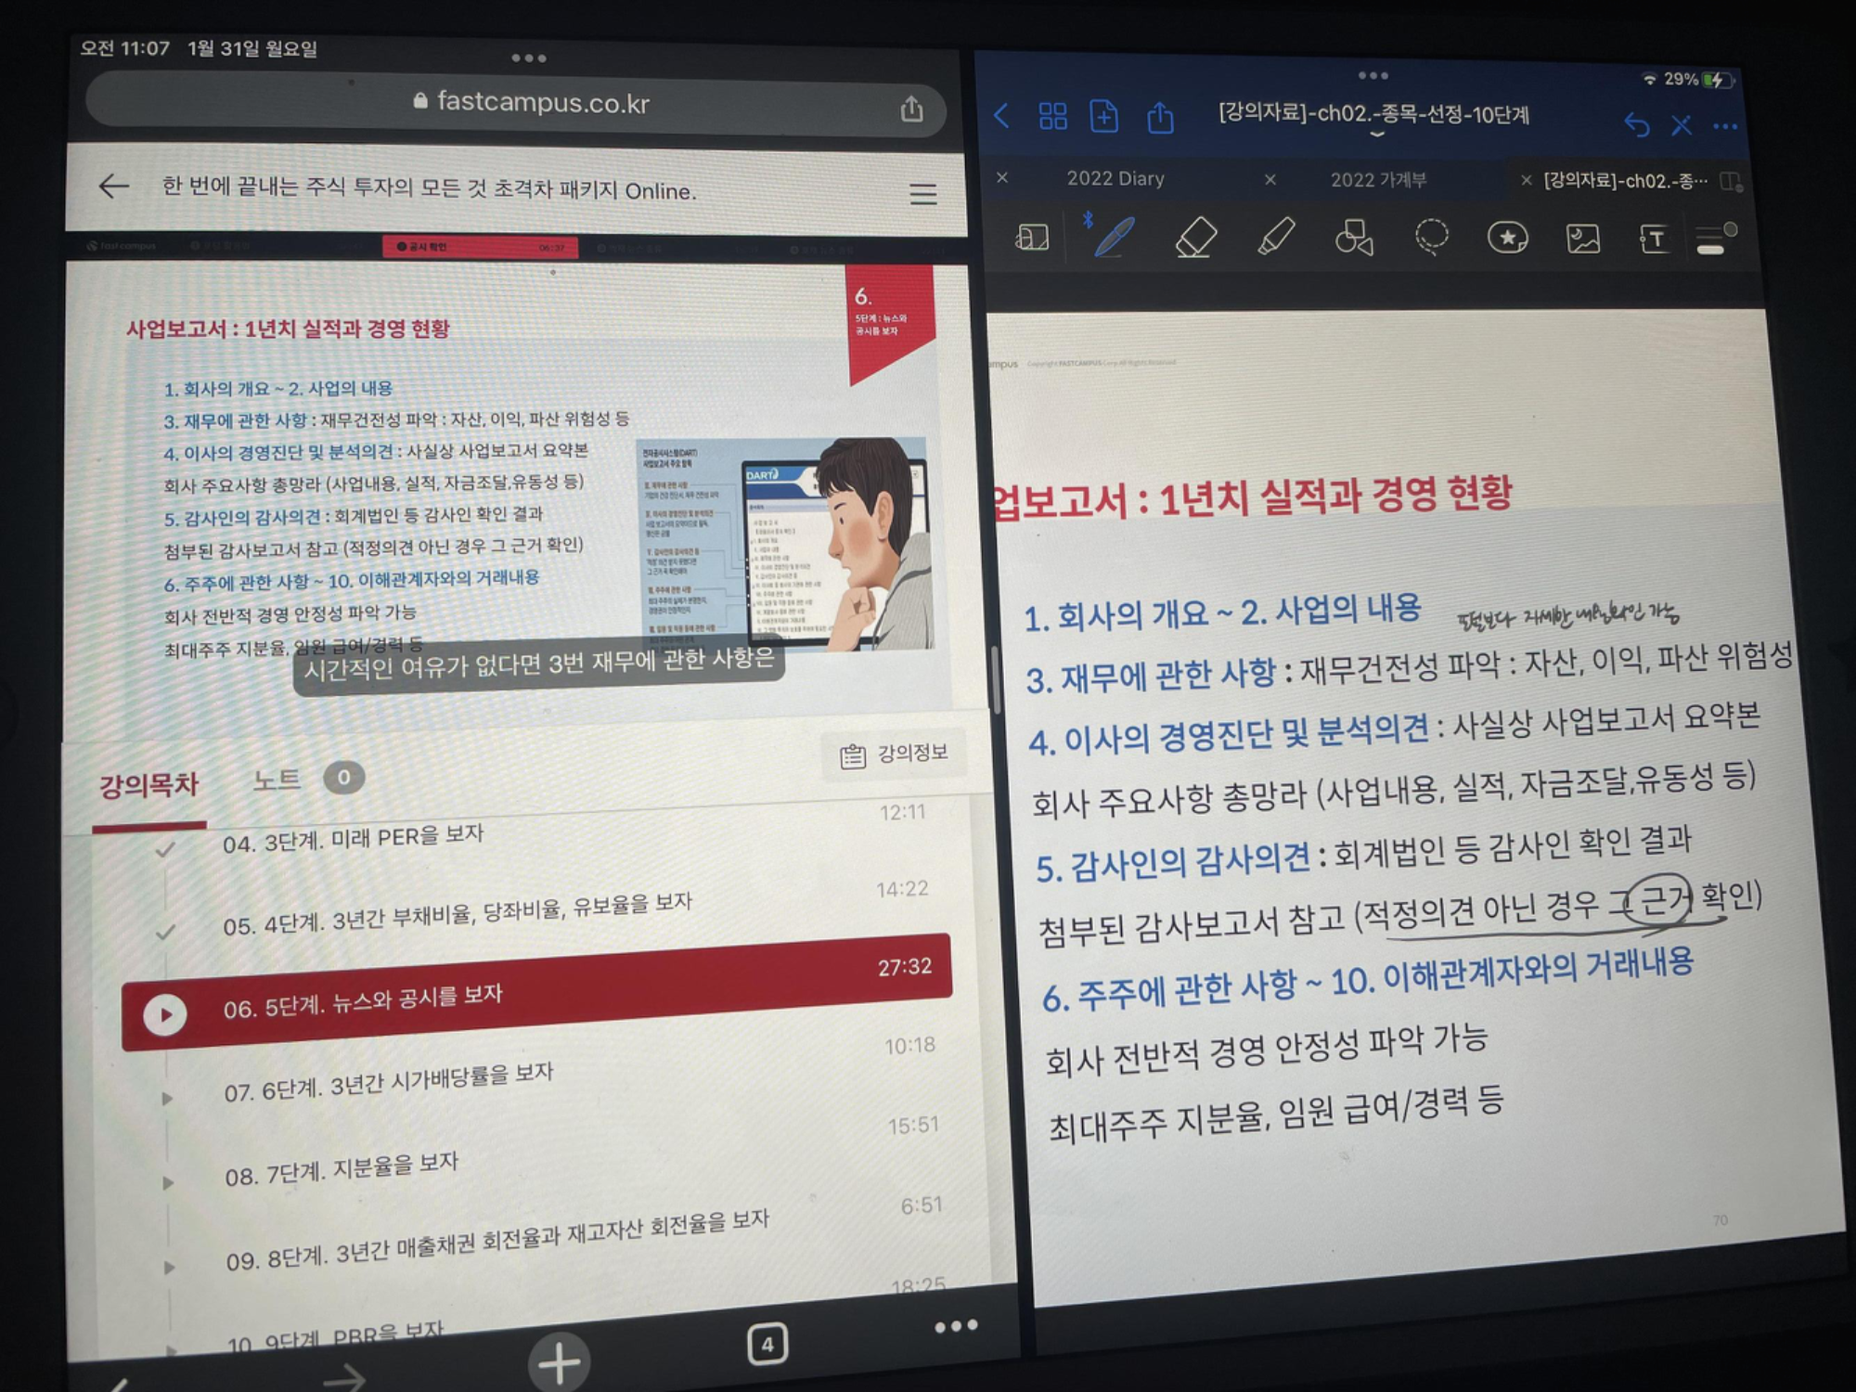
Task: Toggle split view tab icon
Action: point(1731,182)
